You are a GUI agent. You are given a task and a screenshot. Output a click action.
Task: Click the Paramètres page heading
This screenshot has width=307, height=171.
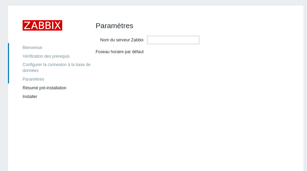click(x=114, y=26)
